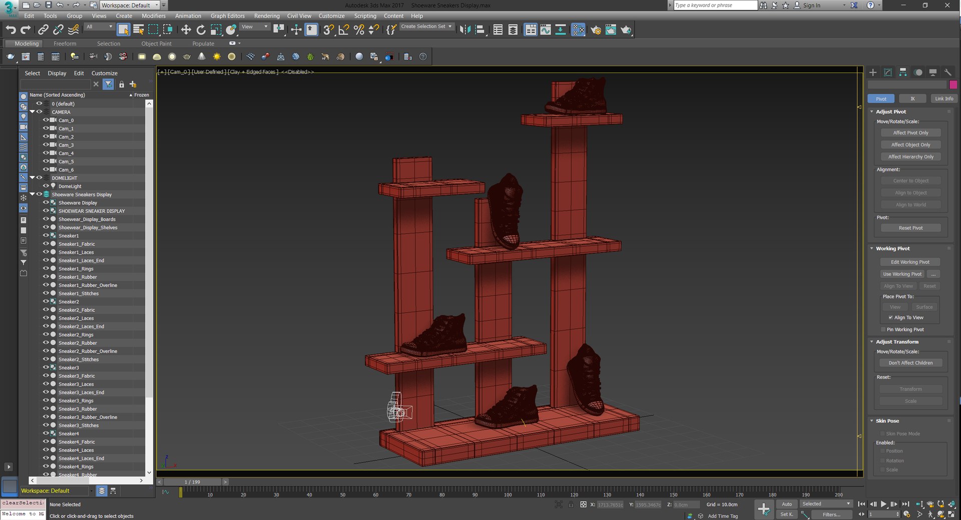Viewport: 961px width, 520px height.
Task: Click the Reset Pivot button
Action: coord(910,228)
